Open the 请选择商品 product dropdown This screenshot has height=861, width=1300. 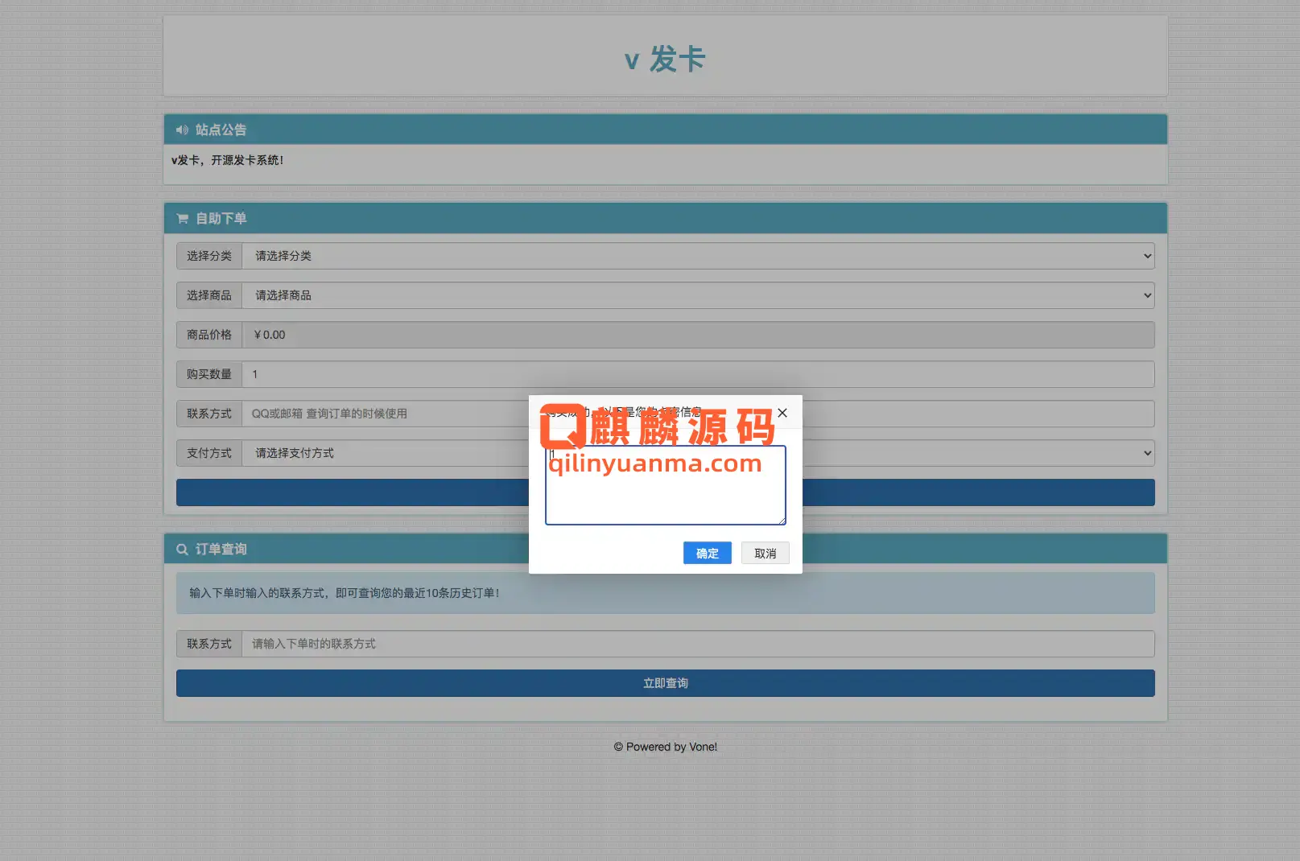point(700,295)
